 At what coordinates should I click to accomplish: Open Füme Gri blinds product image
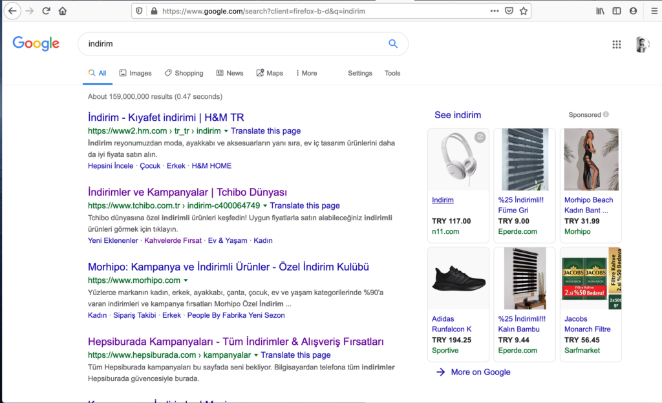point(525,160)
